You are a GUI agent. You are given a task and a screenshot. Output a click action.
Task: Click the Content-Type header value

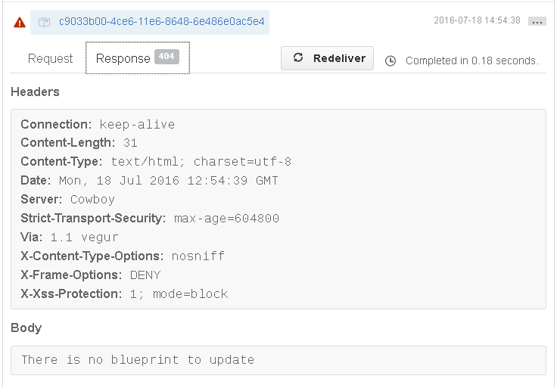[201, 162]
